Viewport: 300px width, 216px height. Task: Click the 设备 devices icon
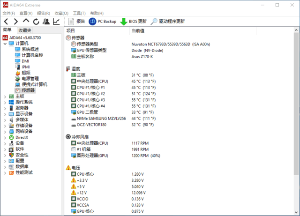tap(11, 143)
